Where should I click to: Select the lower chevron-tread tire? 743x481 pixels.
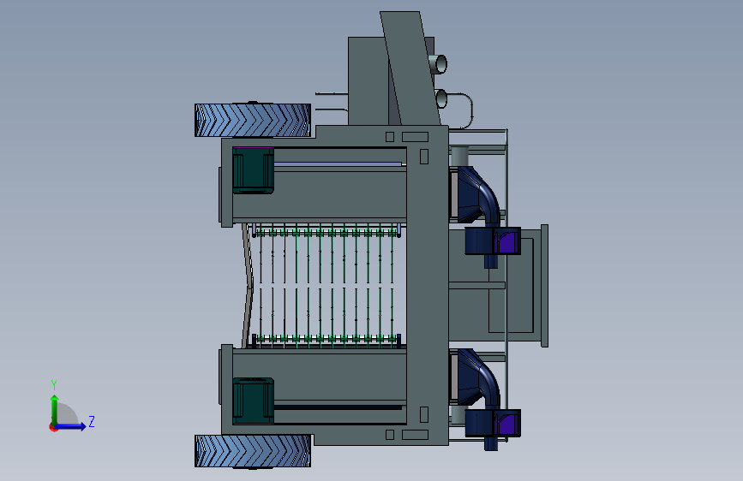pyautogui.click(x=253, y=451)
